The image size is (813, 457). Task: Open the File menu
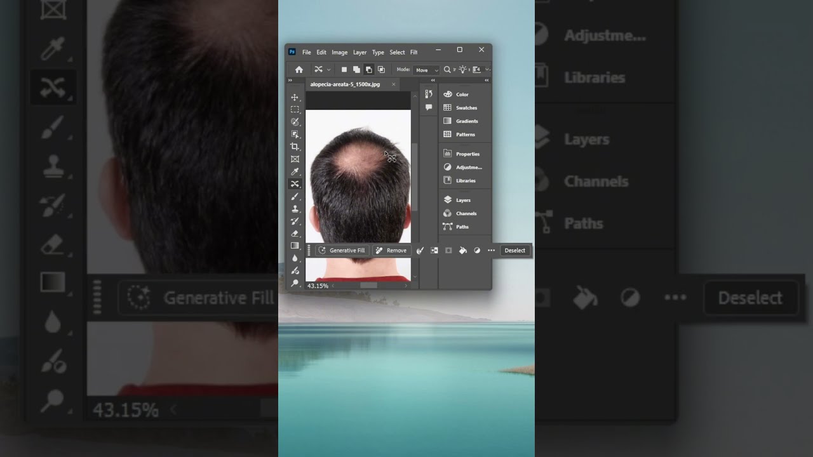[x=307, y=53]
